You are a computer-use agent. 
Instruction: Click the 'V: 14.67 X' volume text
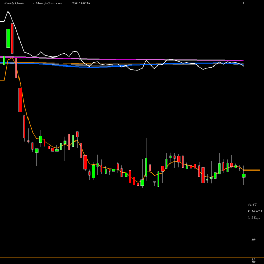click(255, 211)
